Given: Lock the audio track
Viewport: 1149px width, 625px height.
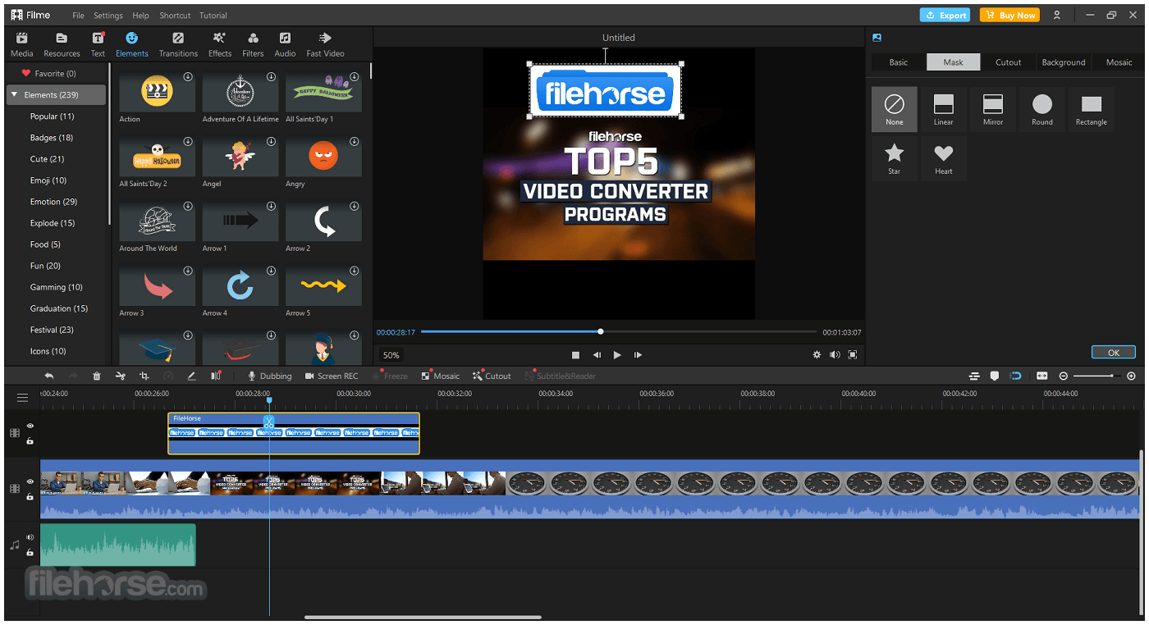Looking at the screenshot, I should (x=30, y=553).
